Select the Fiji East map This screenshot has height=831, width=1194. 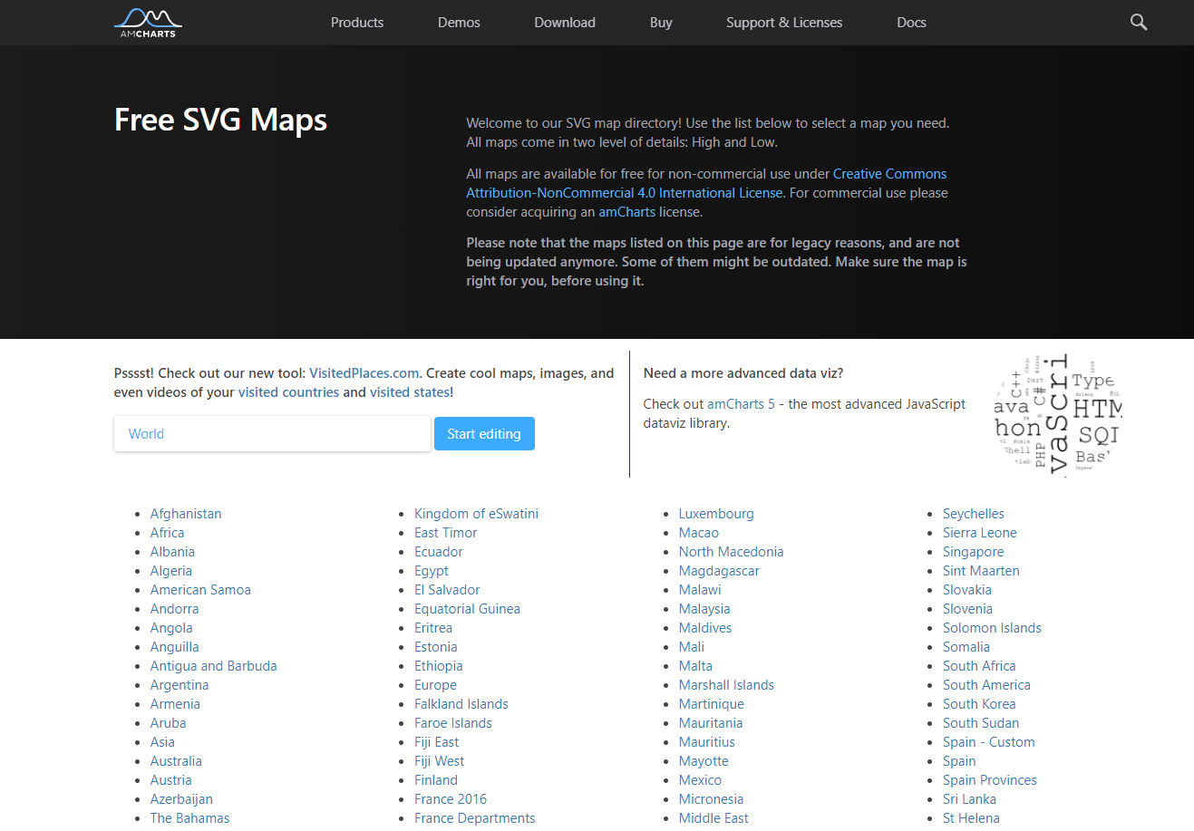(x=437, y=742)
